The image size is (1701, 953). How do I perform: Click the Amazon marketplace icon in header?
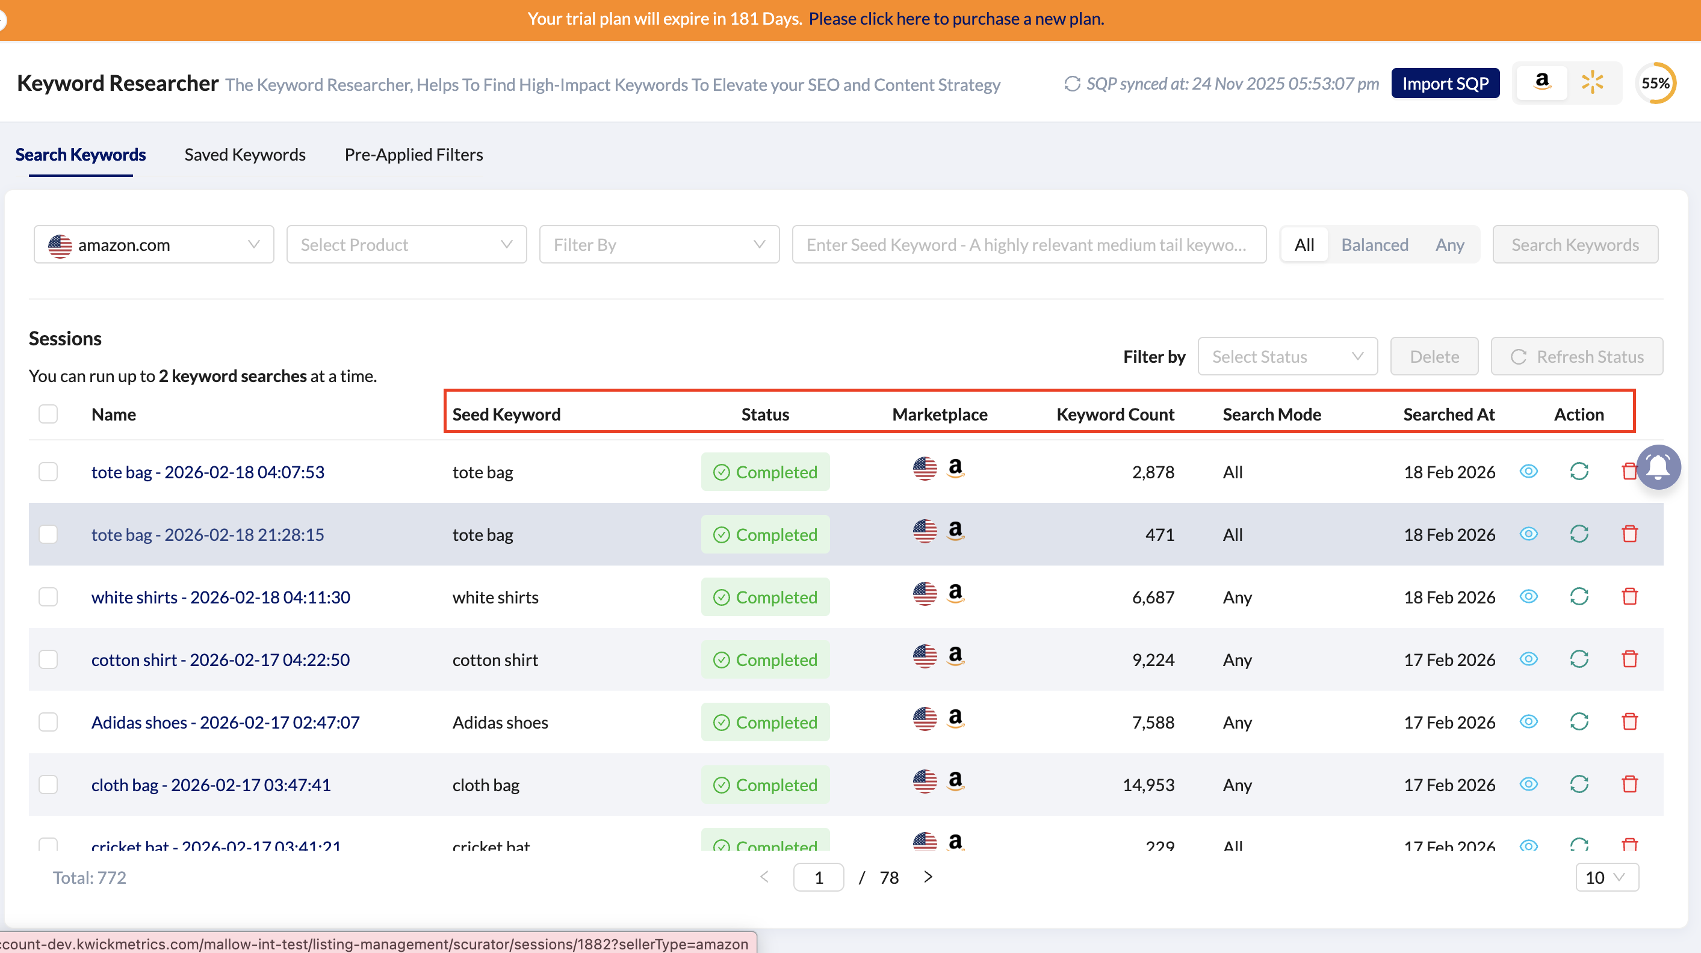1542,83
